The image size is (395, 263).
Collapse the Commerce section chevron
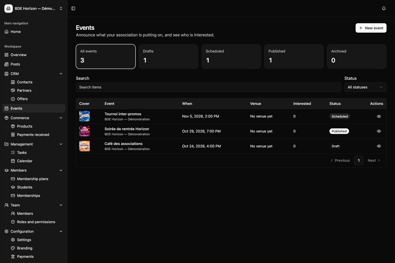(x=61, y=118)
